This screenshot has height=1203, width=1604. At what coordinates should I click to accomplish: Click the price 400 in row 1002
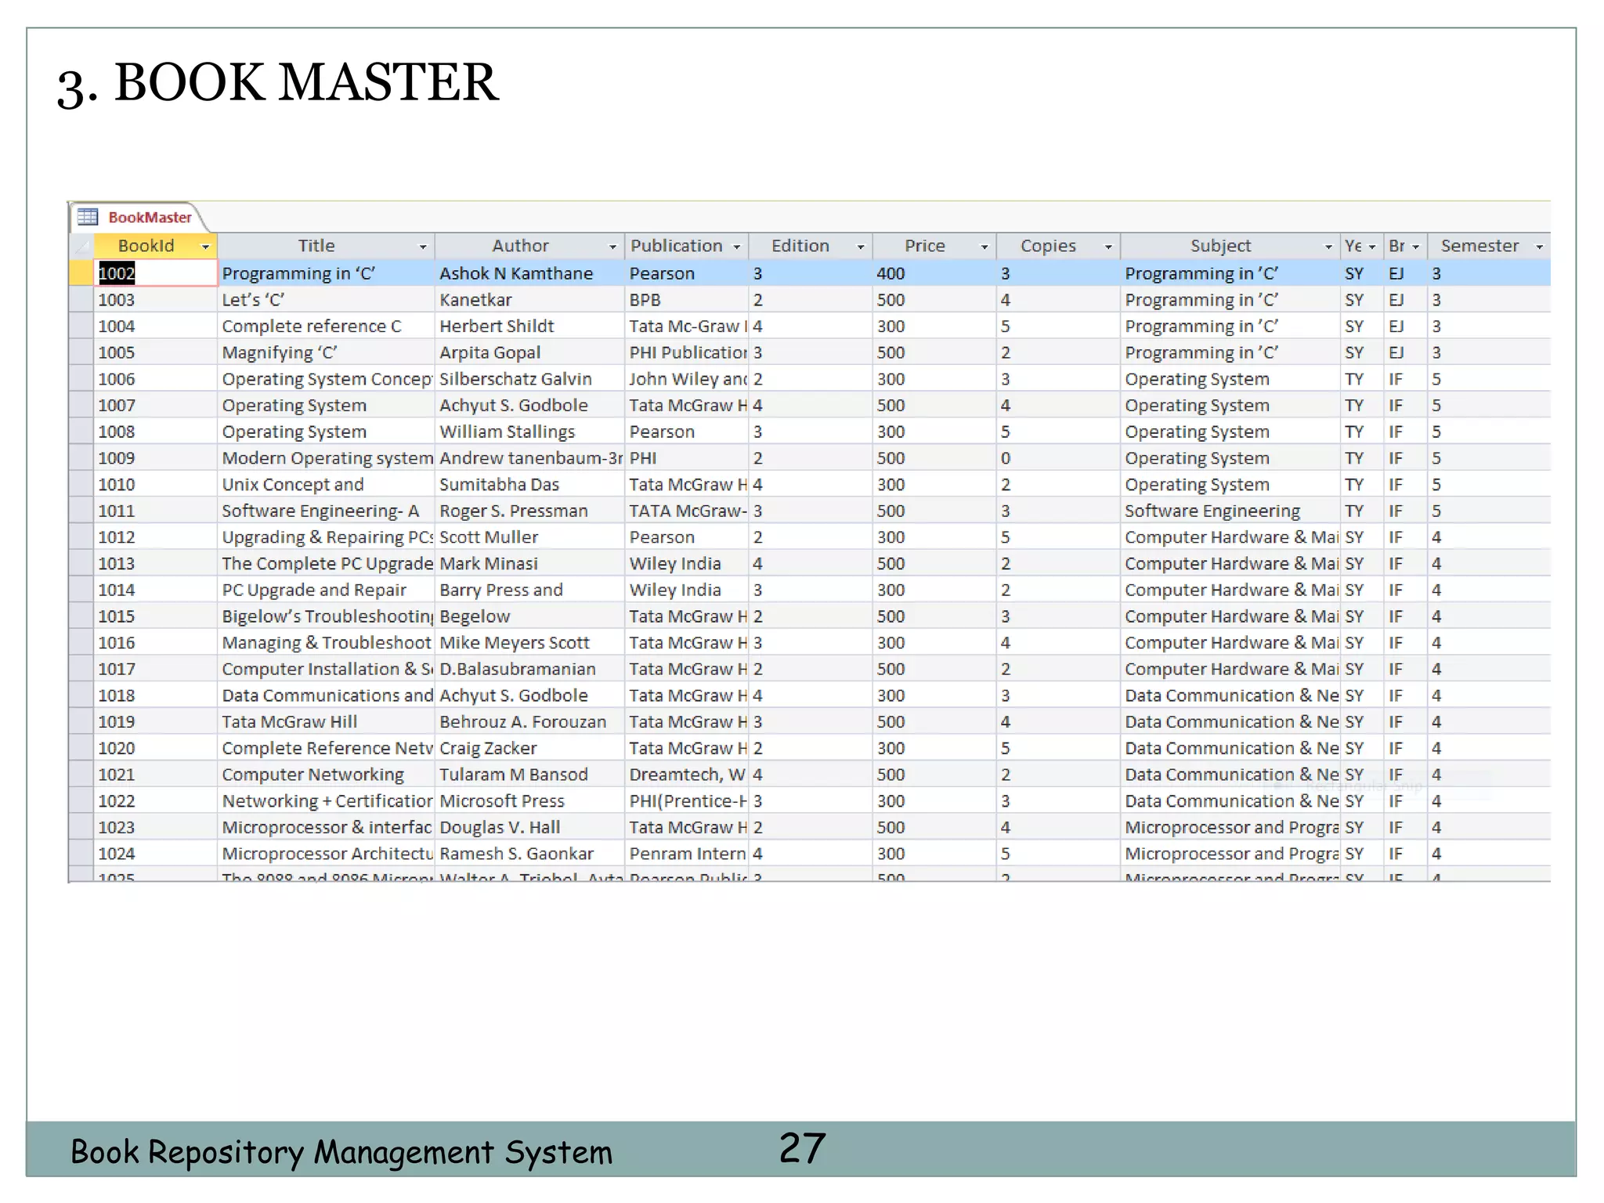[891, 273]
